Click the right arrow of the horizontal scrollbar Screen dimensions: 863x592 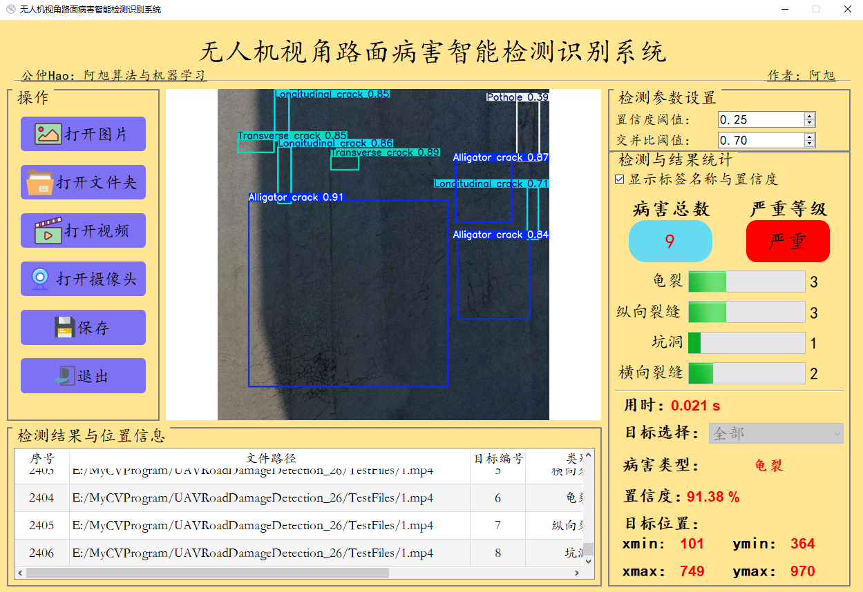pos(578,573)
